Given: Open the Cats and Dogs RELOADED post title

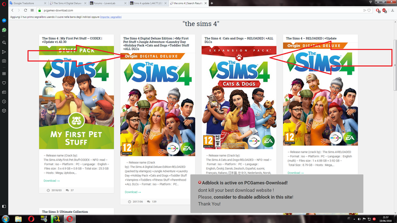Looking at the screenshot, I should pos(239,40).
